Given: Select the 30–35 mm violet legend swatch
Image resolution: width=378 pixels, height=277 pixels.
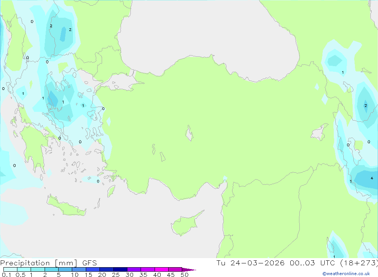Looking at the screenshot, I should (134, 269).
